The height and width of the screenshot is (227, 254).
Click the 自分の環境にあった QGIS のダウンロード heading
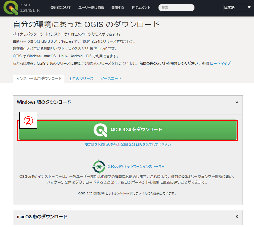[86, 25]
